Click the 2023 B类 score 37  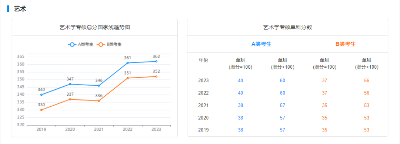(x=324, y=80)
